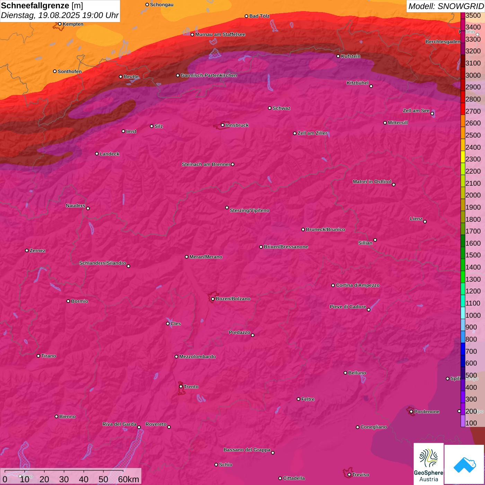Click the Lienz location dot
485x485 pixels.
click(425, 222)
